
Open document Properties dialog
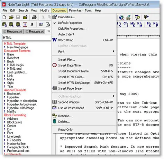click(84, 17)
